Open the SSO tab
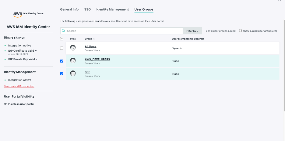 point(87,9)
